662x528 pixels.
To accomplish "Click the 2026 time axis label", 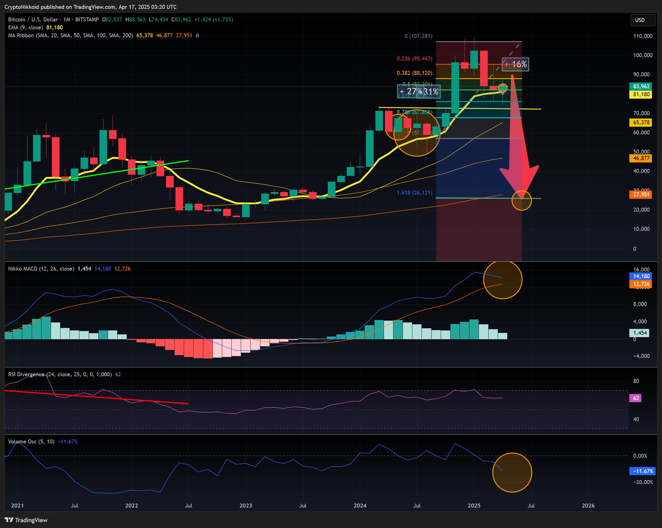I will coord(588,506).
